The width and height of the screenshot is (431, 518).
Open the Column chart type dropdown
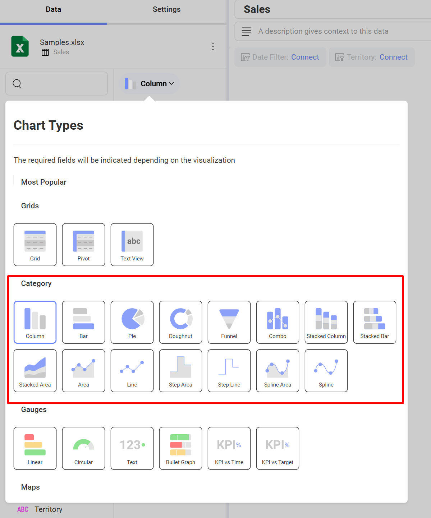coord(149,84)
